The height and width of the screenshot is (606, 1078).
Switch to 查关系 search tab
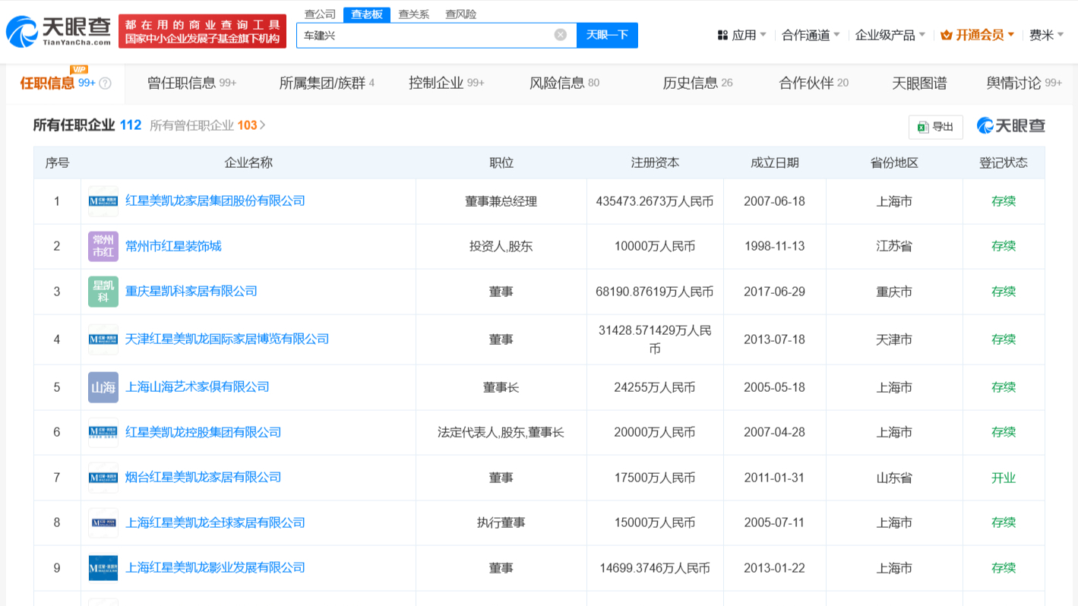tap(414, 14)
